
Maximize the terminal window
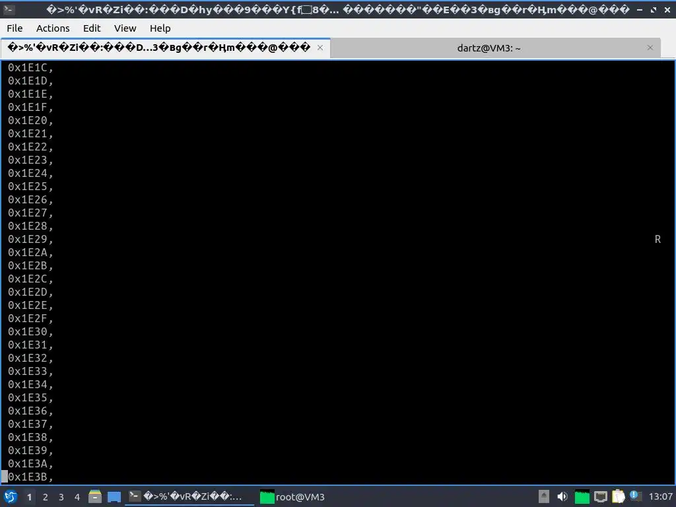click(654, 9)
